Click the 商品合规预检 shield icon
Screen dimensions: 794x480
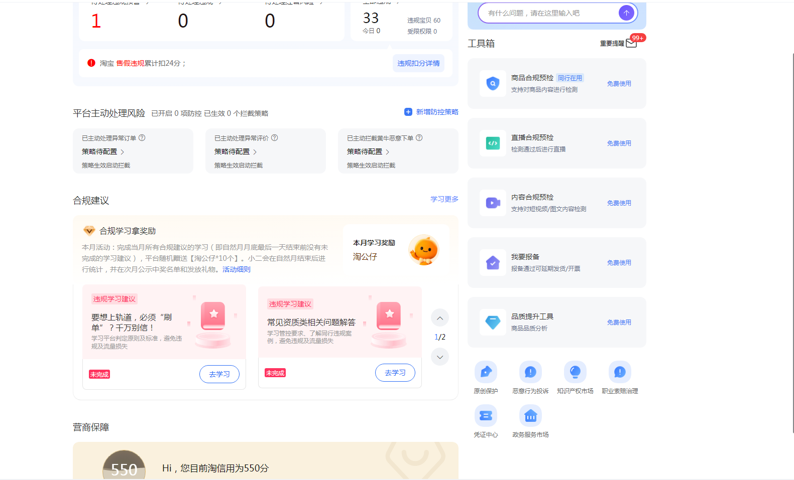pyautogui.click(x=493, y=83)
